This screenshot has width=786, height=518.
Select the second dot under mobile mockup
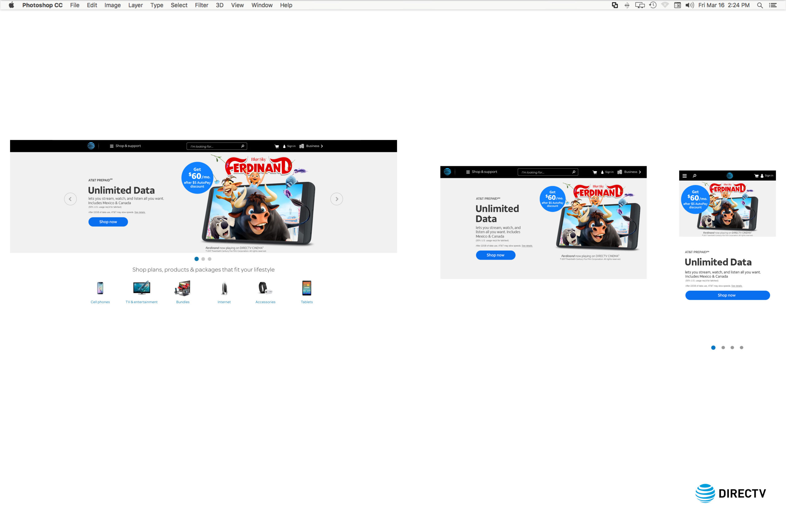723,347
